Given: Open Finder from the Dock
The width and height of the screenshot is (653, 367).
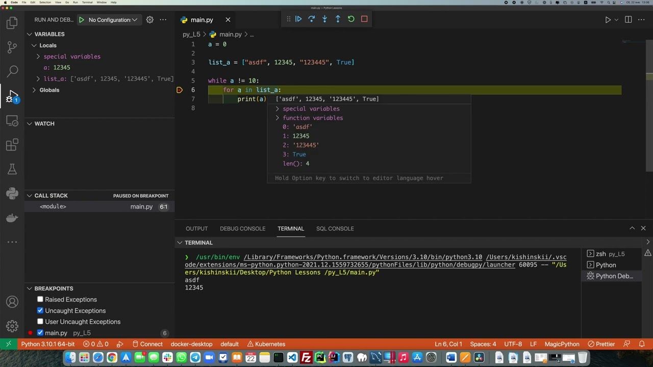Looking at the screenshot, I should coord(70,358).
